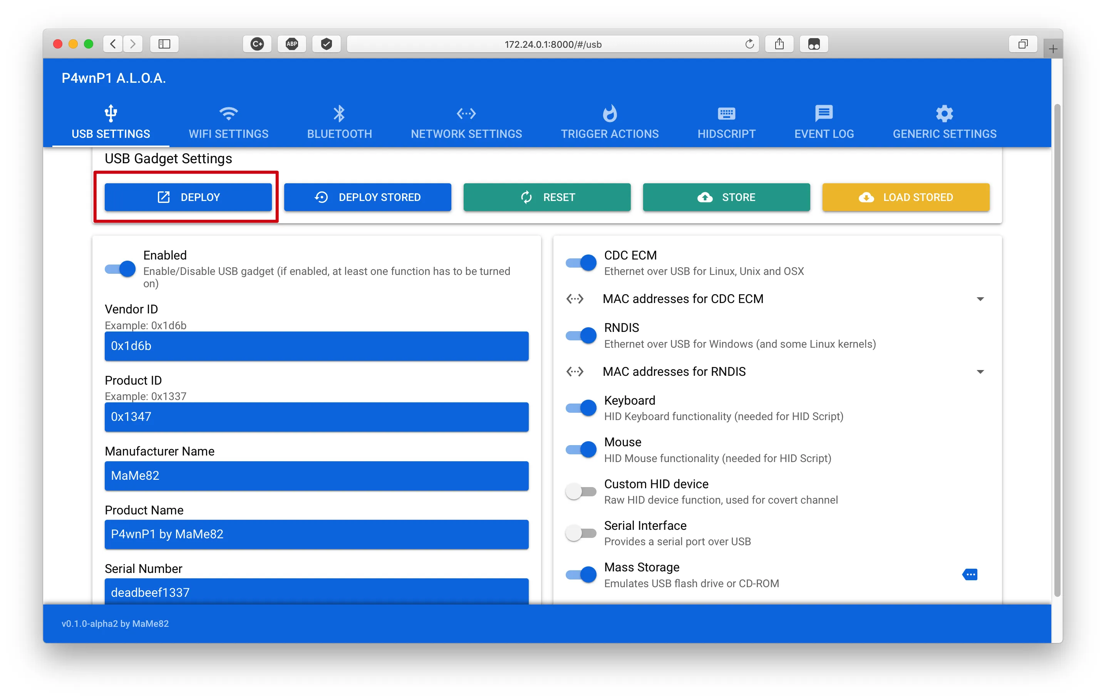Disable the Mouse HID switch
Image resolution: width=1106 pixels, height=700 pixels.
tap(581, 450)
